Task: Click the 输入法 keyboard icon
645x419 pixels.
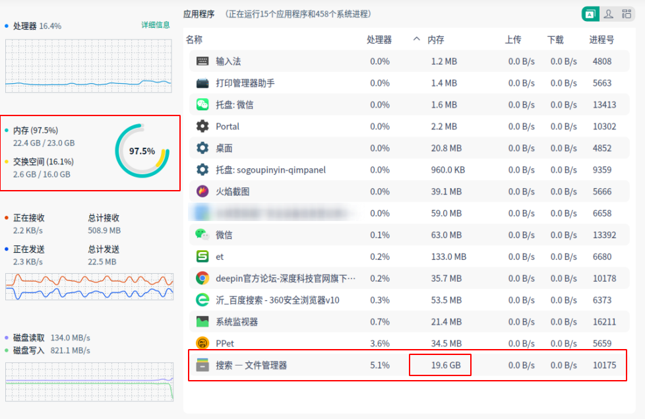Action: tap(202, 61)
